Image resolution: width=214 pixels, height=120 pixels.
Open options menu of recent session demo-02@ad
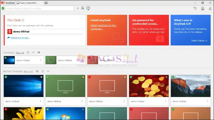pyautogui.click(x=208, y=101)
